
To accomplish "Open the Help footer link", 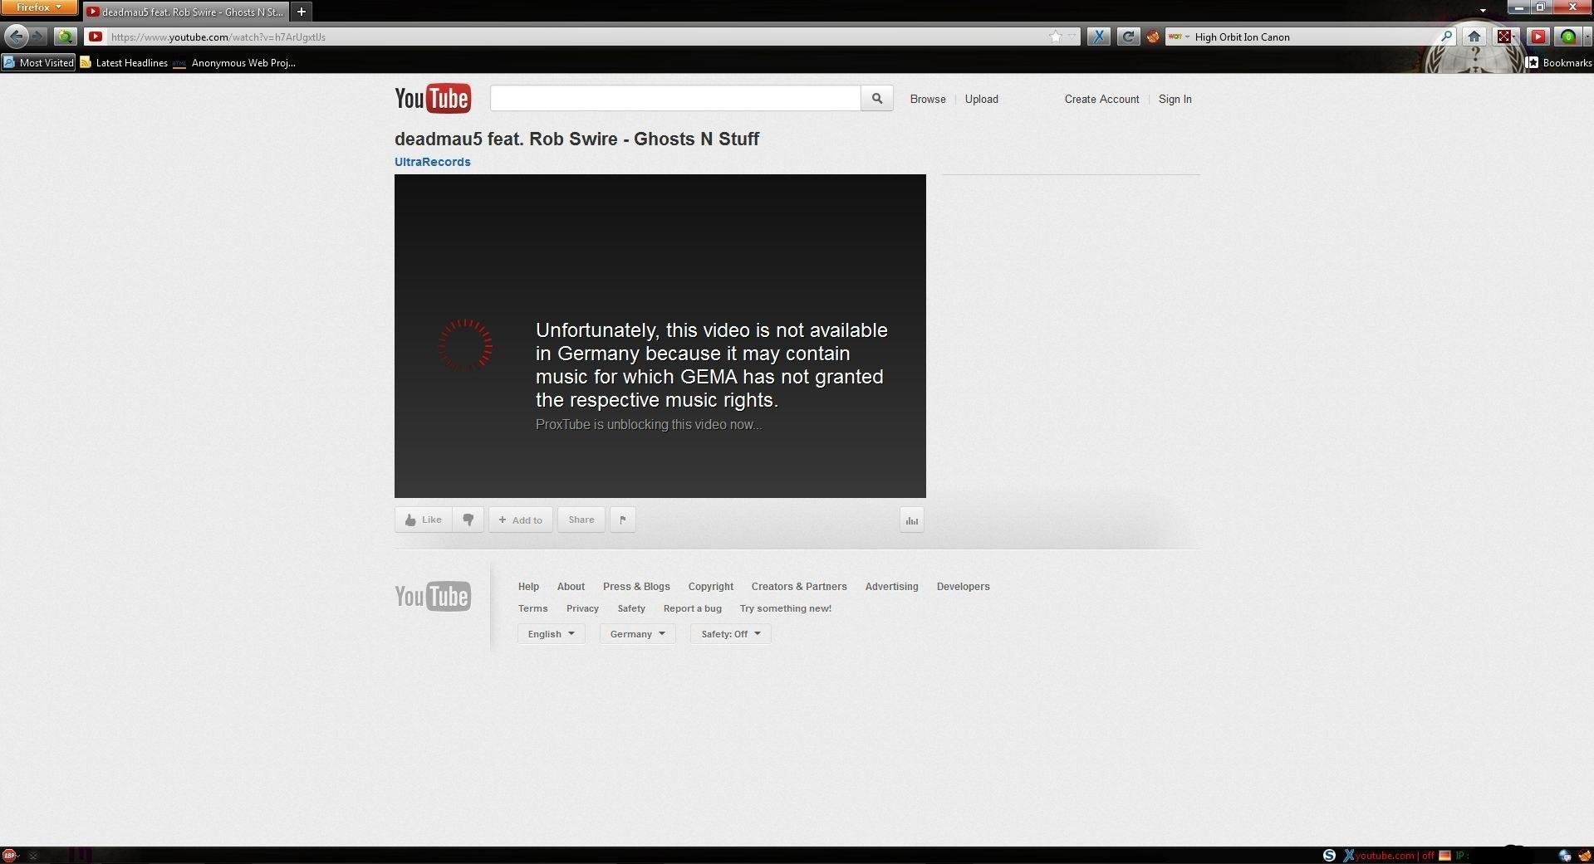I will pos(528,586).
